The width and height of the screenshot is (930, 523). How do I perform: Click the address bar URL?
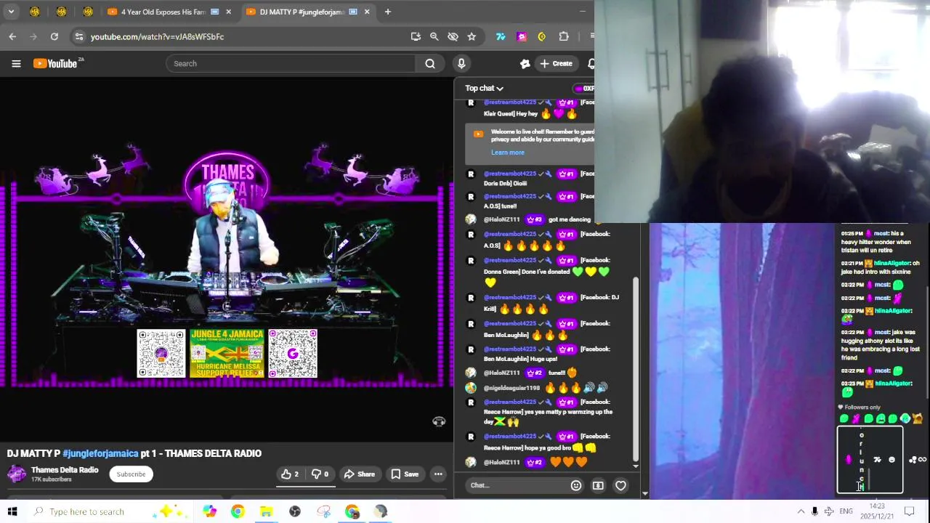157,36
